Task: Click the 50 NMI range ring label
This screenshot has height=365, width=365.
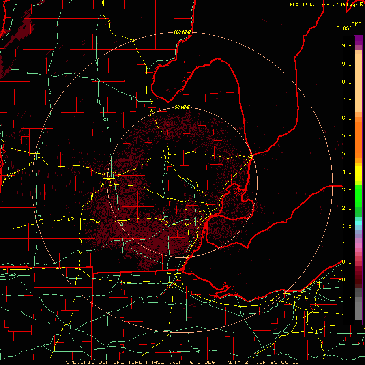Action: [x=182, y=107]
